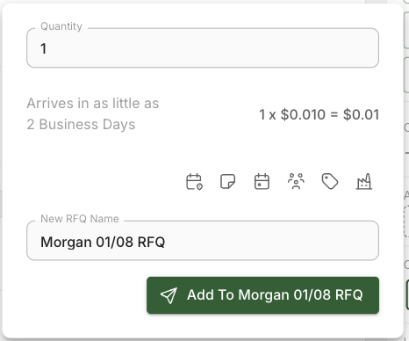409x341 pixels.
Task: Click the plain calendar date icon
Action: pos(262,182)
